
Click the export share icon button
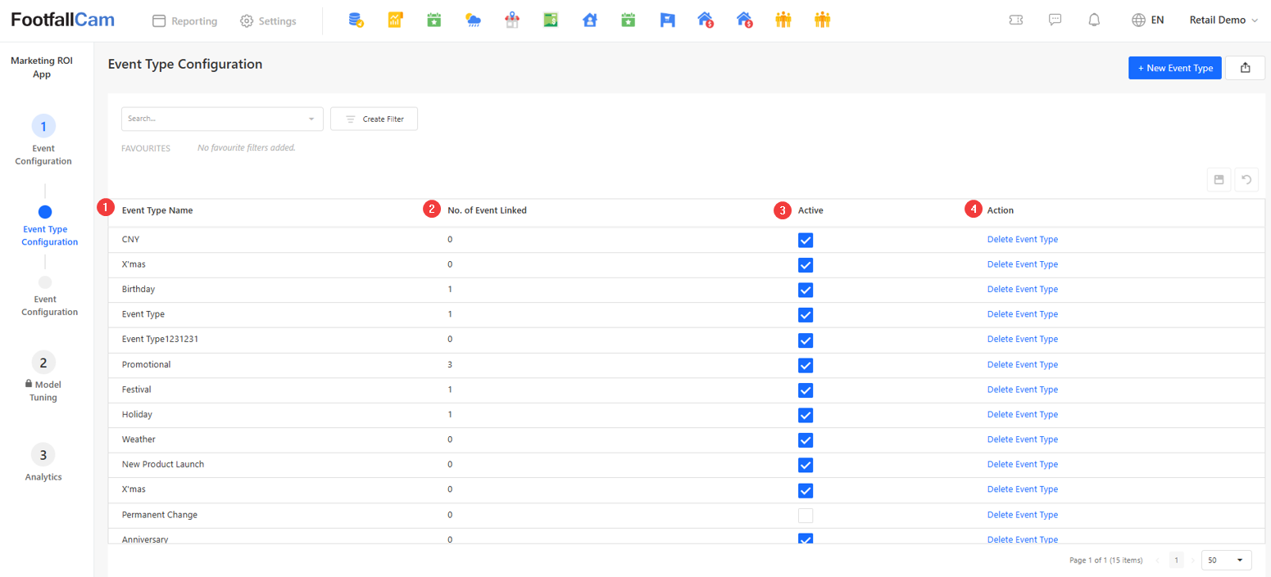(x=1246, y=68)
